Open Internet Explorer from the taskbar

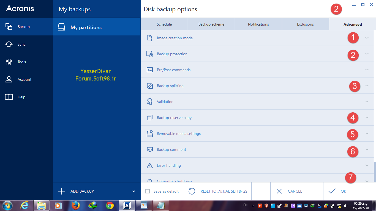[24, 206]
